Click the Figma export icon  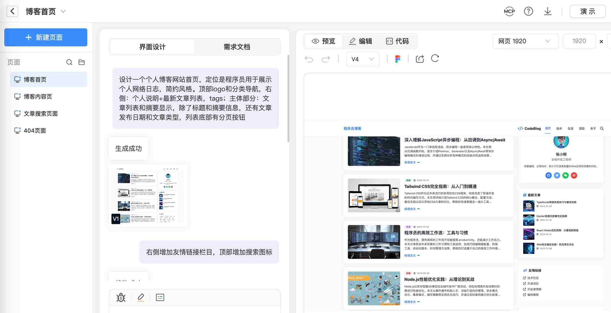[x=398, y=59]
